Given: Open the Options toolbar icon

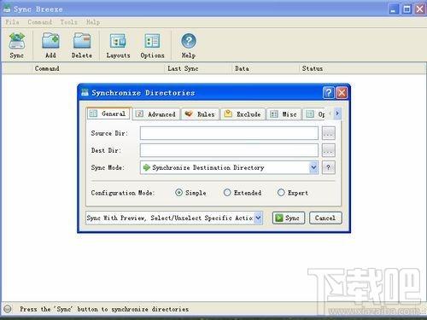Looking at the screenshot, I should [x=152, y=41].
